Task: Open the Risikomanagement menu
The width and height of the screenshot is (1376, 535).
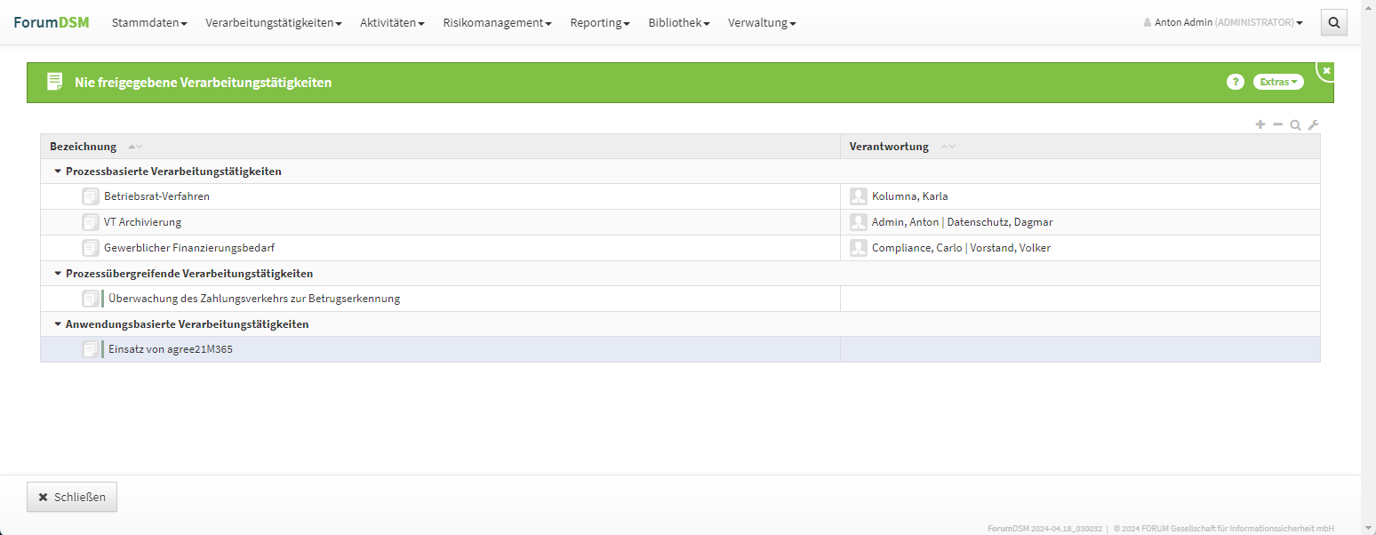Action: (497, 23)
